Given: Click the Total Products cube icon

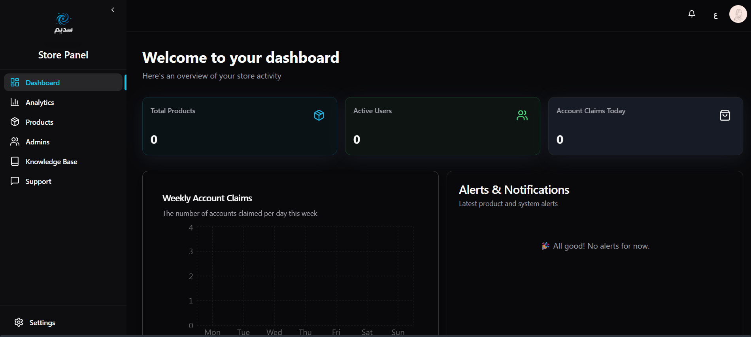Looking at the screenshot, I should click(319, 115).
